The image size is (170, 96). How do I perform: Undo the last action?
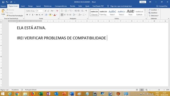tap(7, 2)
